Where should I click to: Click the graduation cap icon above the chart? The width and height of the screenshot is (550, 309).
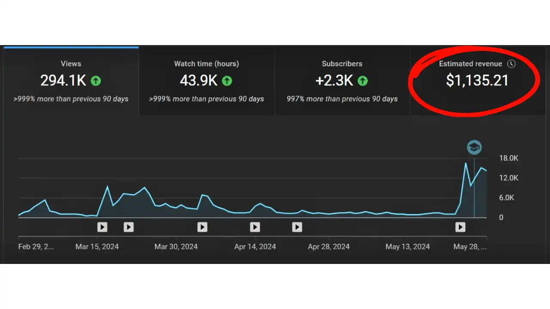474,148
